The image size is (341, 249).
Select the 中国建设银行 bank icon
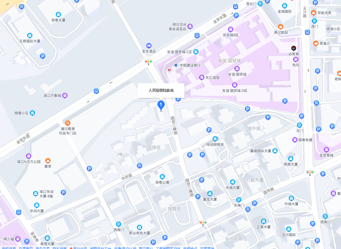[176, 65]
